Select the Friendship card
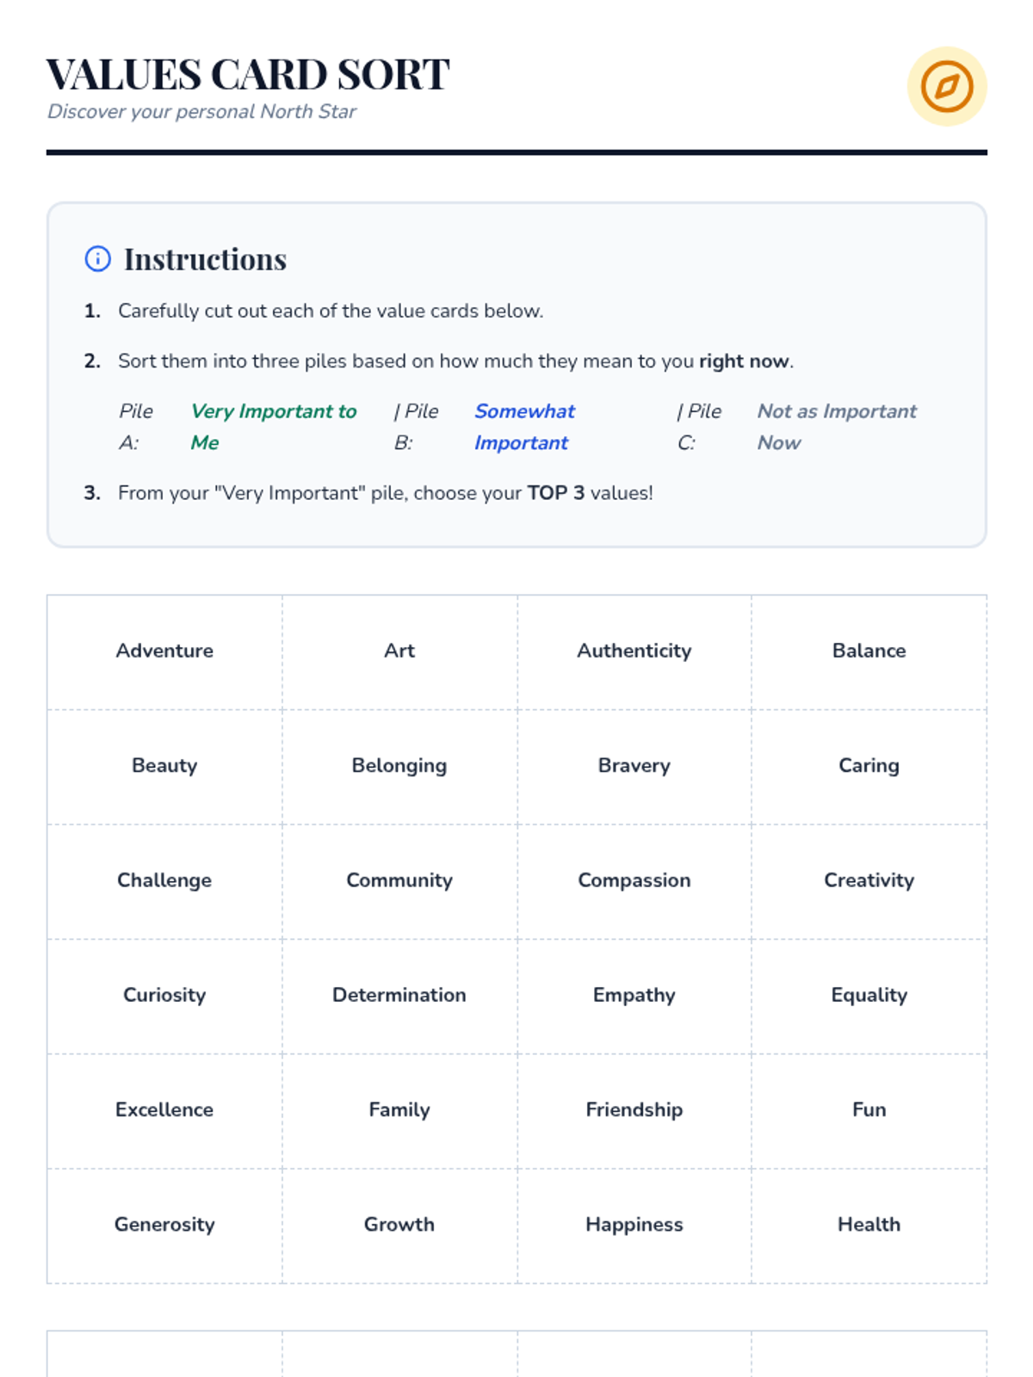The image size is (1033, 1377). click(634, 1110)
